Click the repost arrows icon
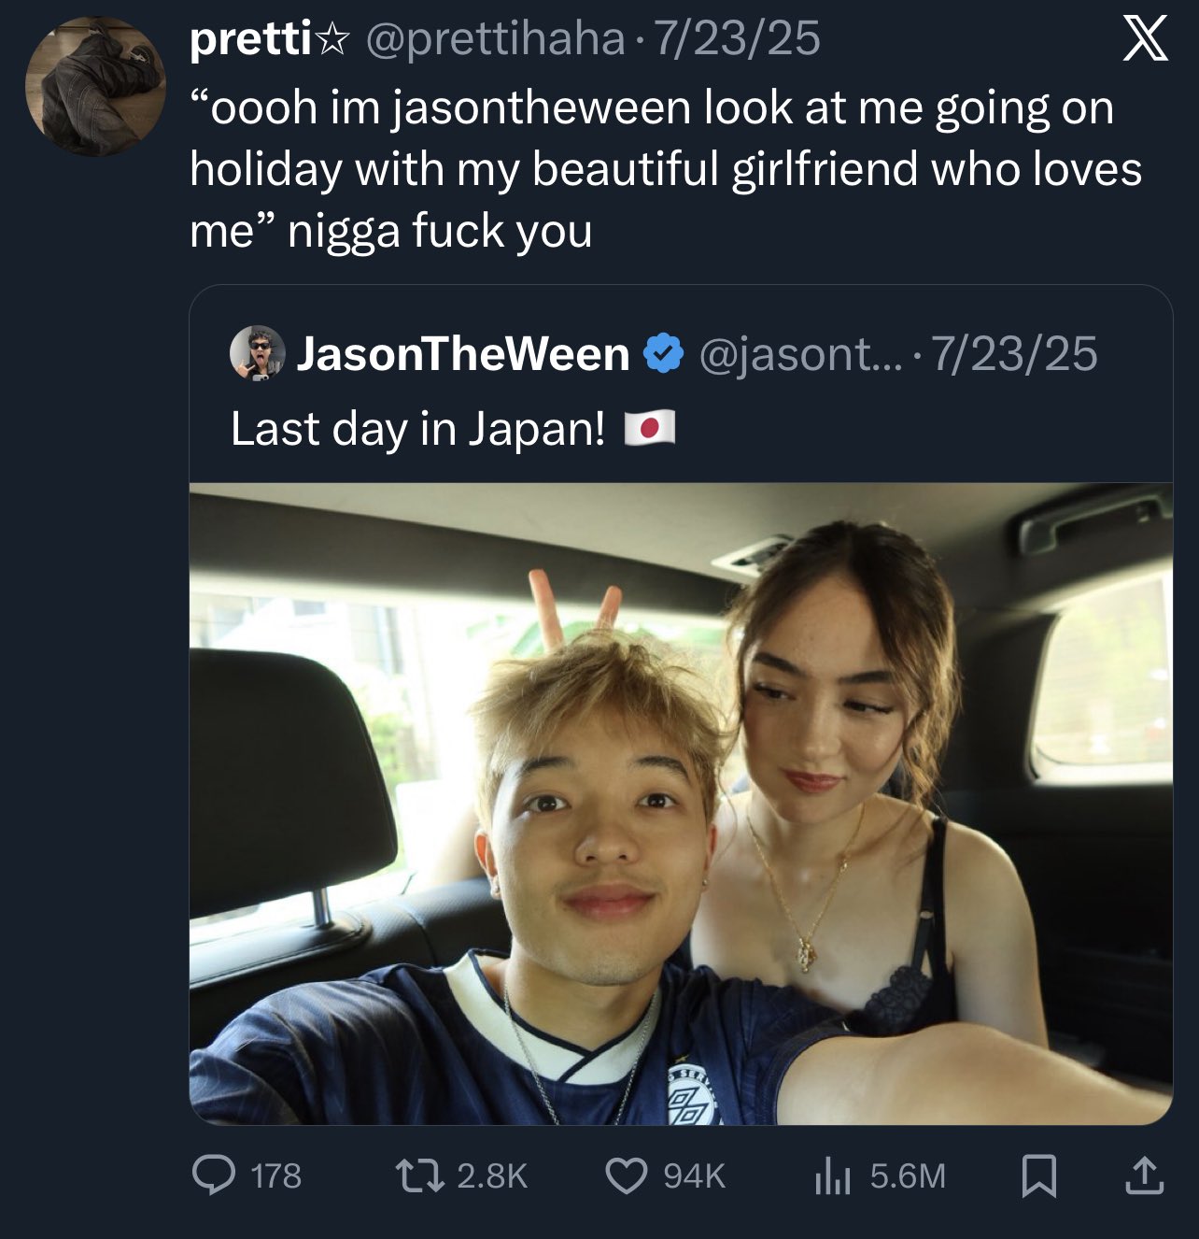Screen dimensions: 1199x1239 416,1175
